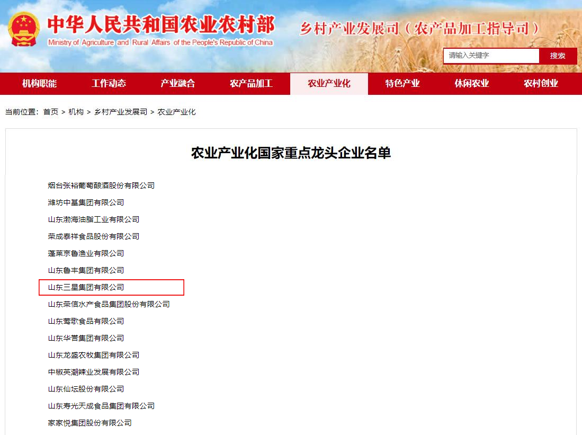Click the 机构 breadcrumb link
Screen dimensions: 582x435
coord(76,112)
